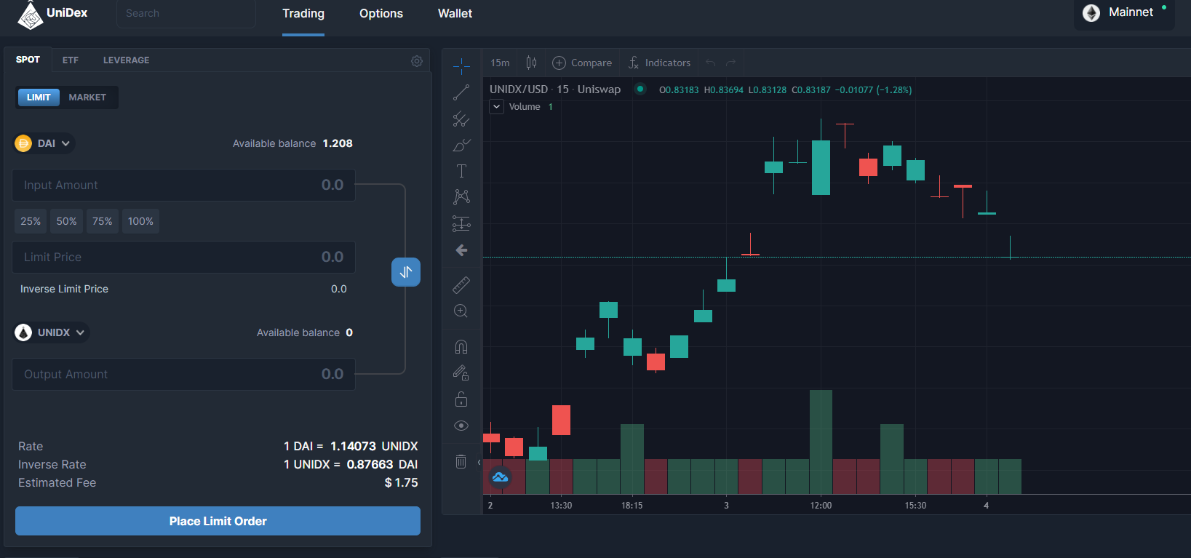Collapse the Volume indicator legend chevron

click(497, 106)
